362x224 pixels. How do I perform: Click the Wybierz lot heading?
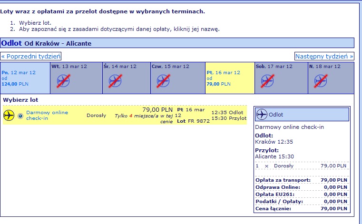click(20, 100)
